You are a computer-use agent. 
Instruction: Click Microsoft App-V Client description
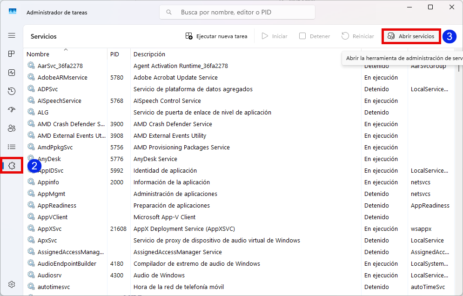click(x=164, y=217)
